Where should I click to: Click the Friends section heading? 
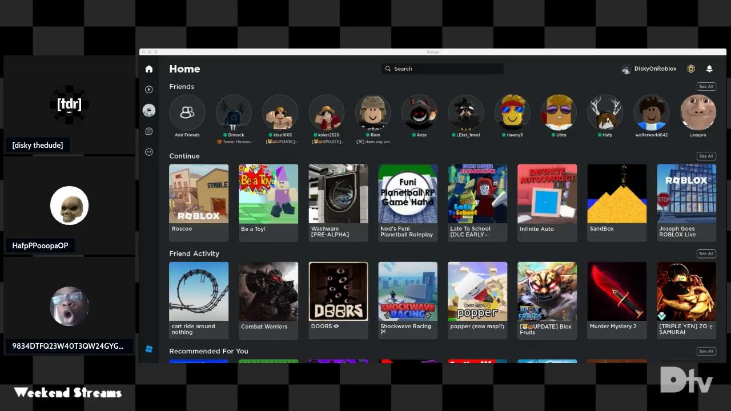tap(182, 87)
